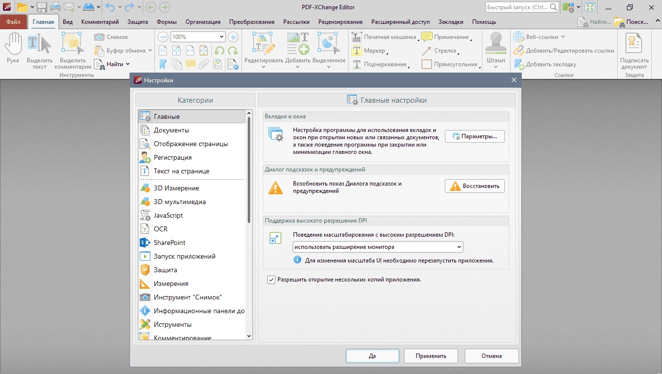The image size is (662, 374).
Task: Select the Подчеркивание tool
Action: (x=380, y=64)
